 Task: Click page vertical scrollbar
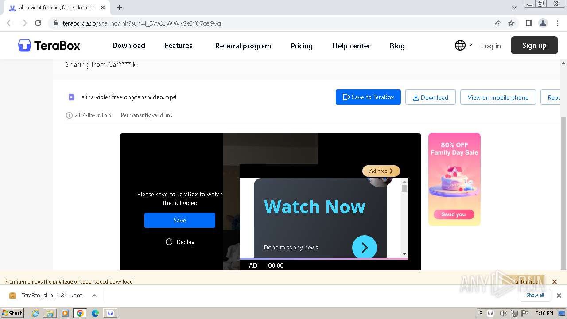coord(563,193)
